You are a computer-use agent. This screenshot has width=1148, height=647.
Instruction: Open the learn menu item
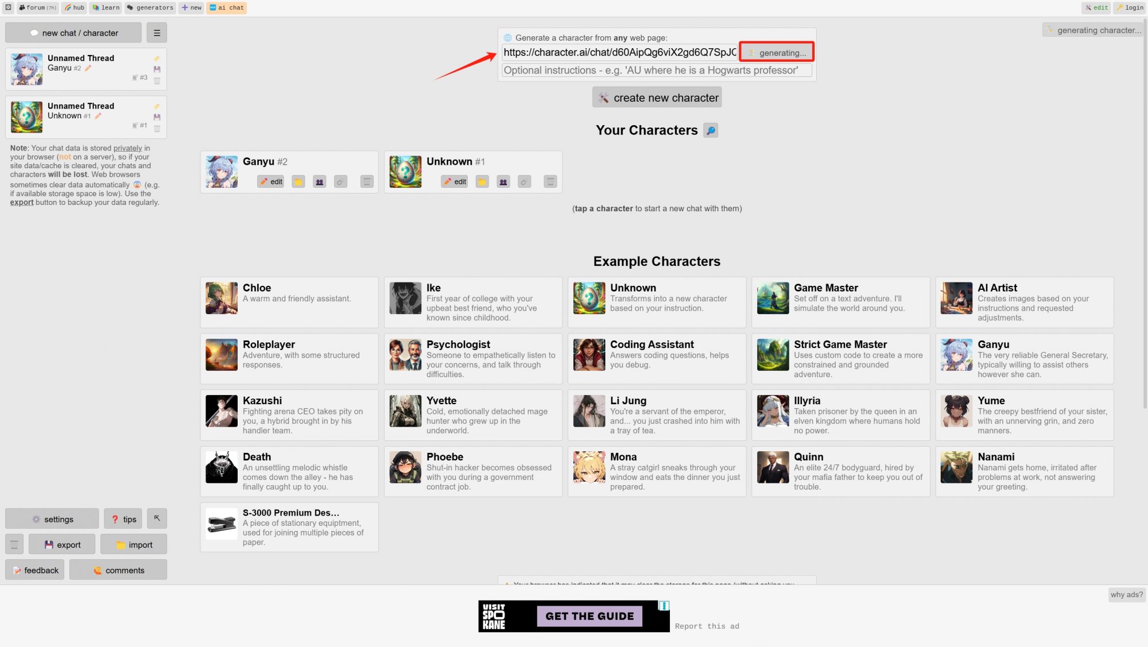(106, 7)
